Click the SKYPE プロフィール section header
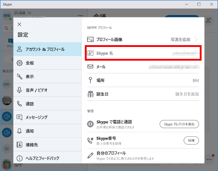 tap(99, 28)
